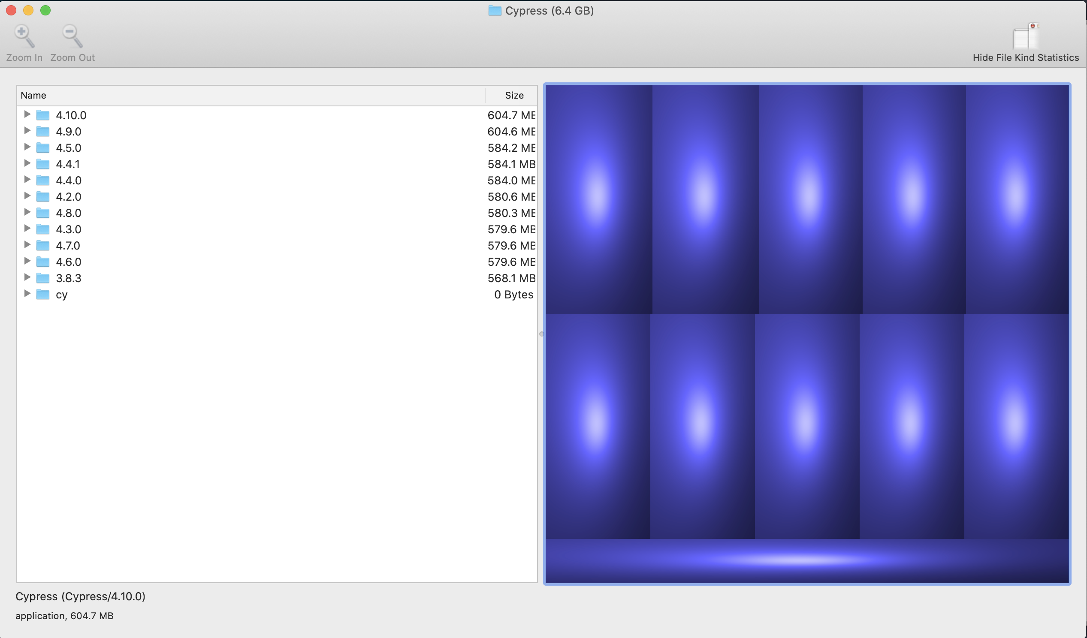This screenshot has width=1087, height=638.
Task: Click the wide bottom treemap strip
Action: [806, 560]
